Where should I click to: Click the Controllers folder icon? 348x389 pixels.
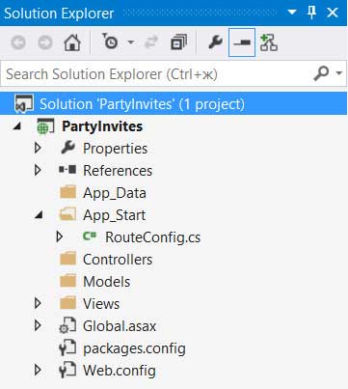(67, 259)
